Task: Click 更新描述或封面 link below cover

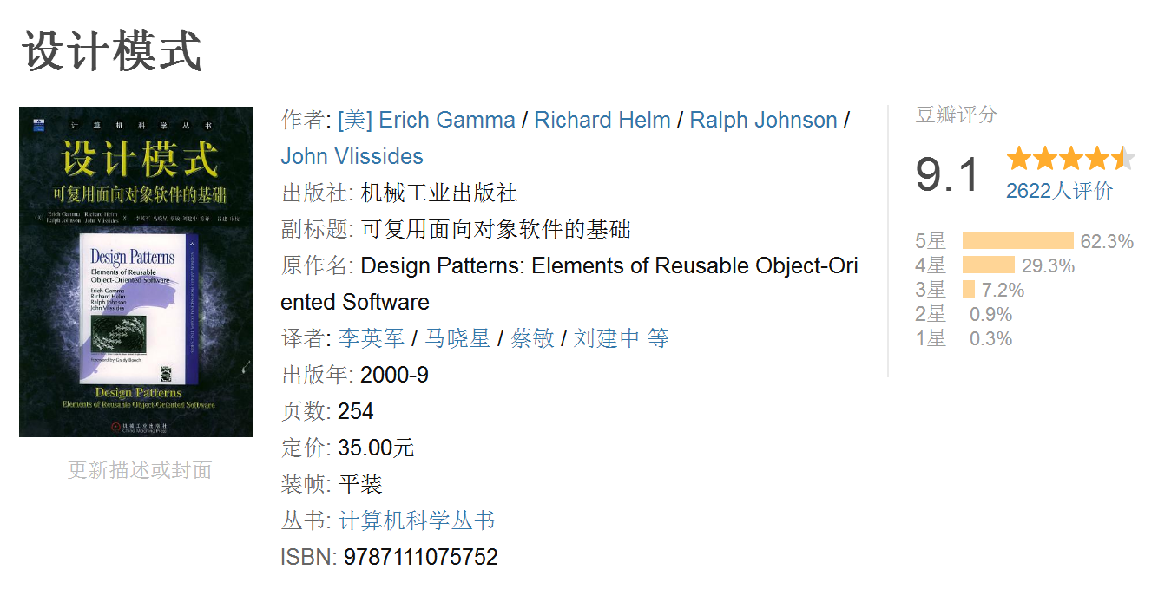Action: pos(140,470)
